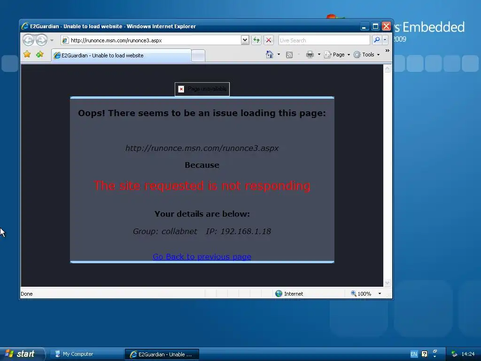Viewport: 481px width, 361px height.
Task: Open a new blank tab
Action: [x=198, y=56]
